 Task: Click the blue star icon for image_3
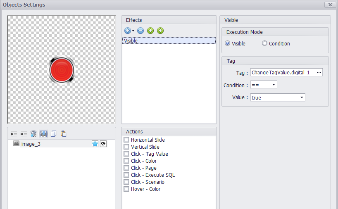(95, 144)
